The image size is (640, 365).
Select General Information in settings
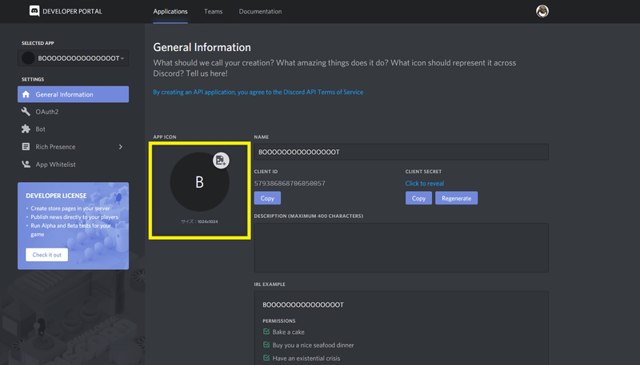[73, 94]
